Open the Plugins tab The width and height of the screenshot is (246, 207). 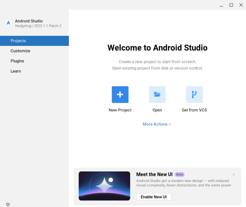34,61
